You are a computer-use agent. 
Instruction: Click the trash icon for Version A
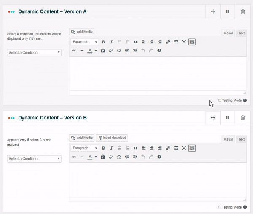(x=242, y=11)
